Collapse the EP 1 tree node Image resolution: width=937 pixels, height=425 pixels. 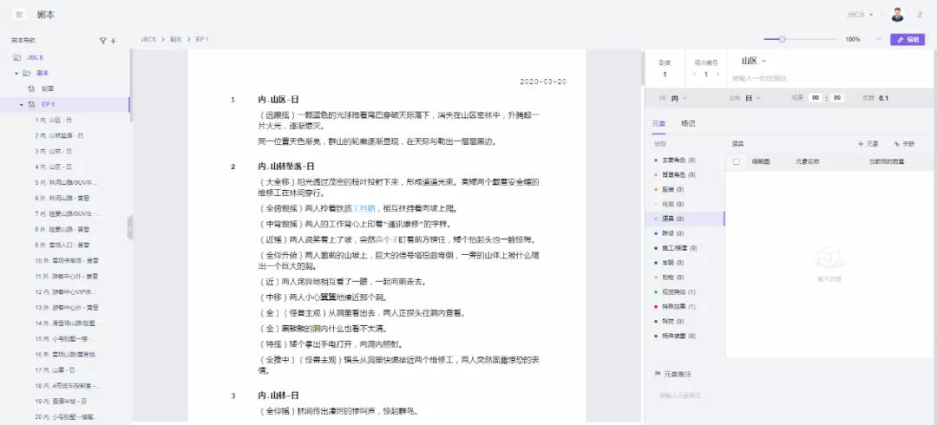click(23, 104)
